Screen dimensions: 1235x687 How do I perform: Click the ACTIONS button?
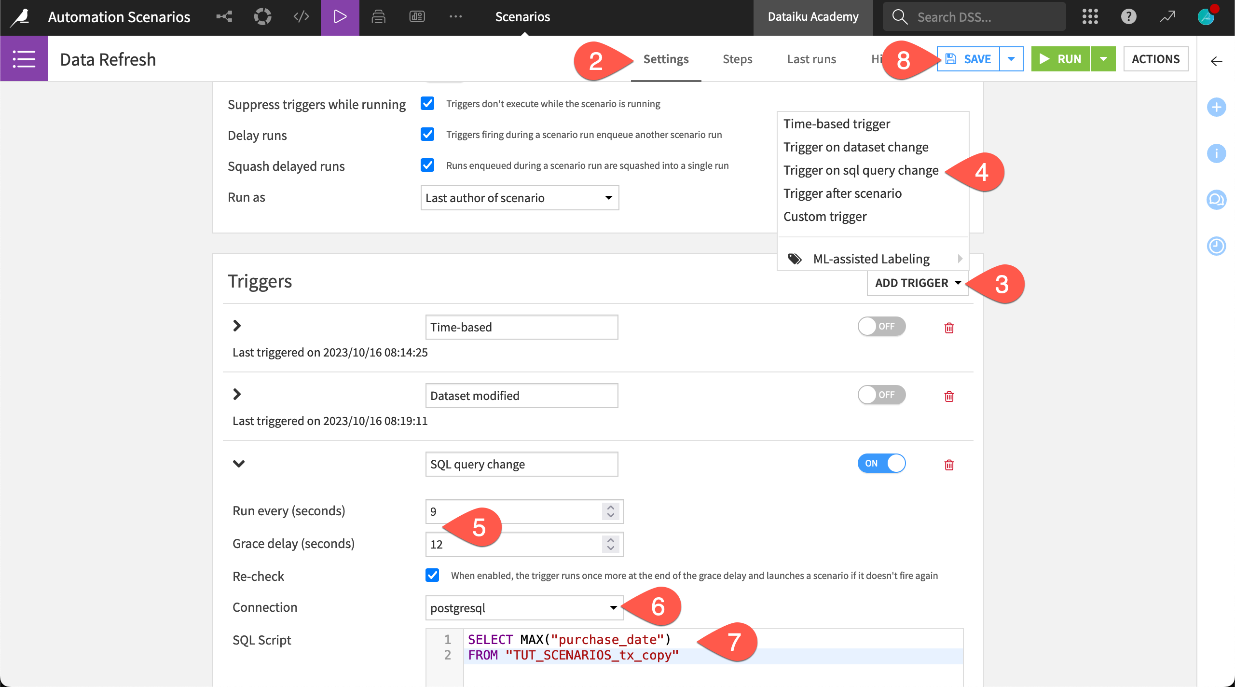point(1156,58)
